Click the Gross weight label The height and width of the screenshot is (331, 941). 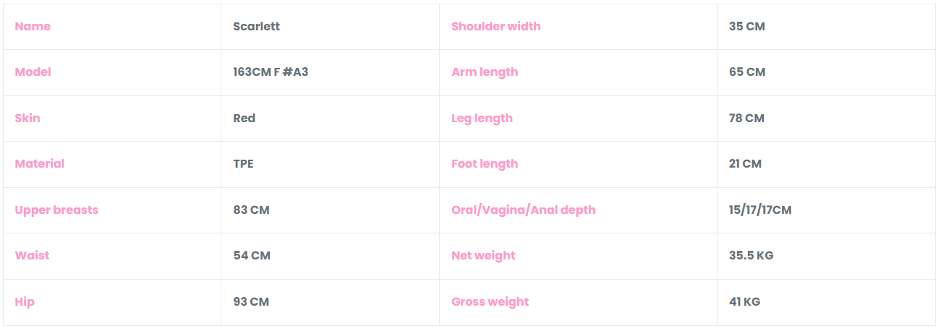490,302
